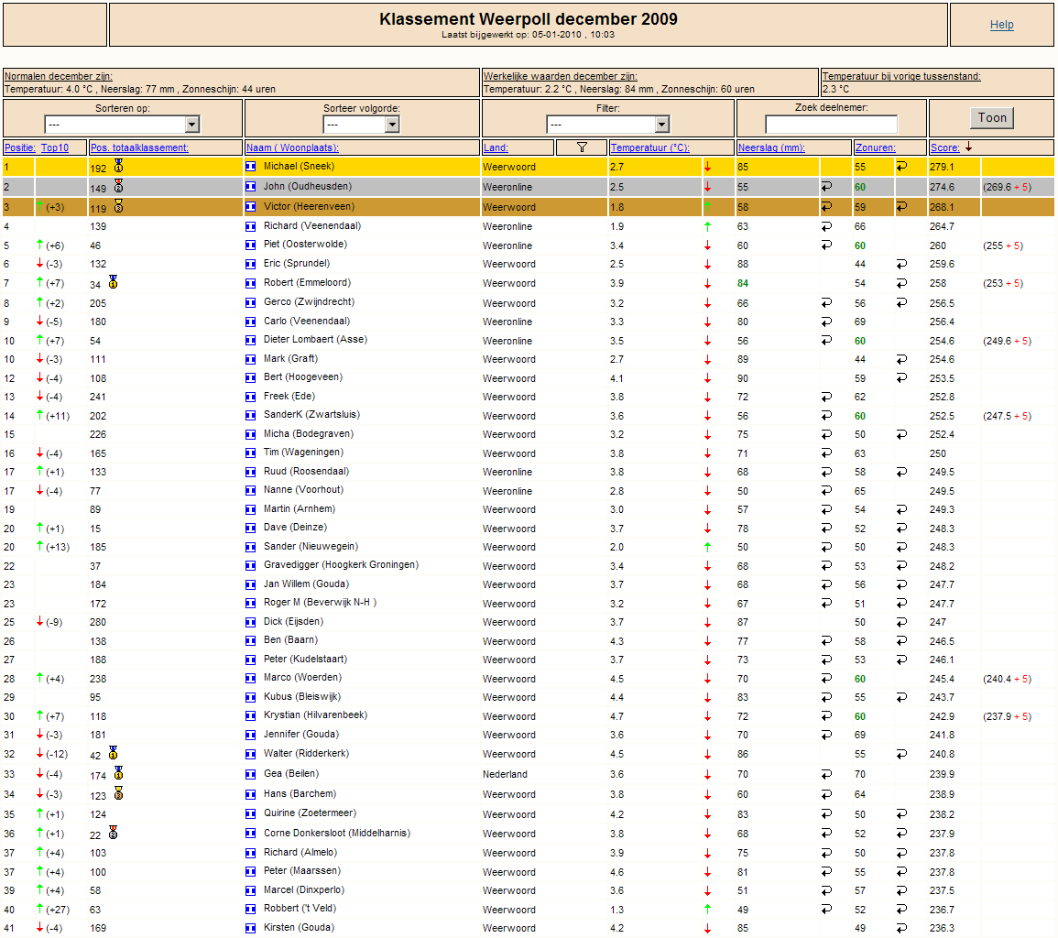Click the gold medal icon in Michael's row
This screenshot has width=1058, height=938.
pos(118,166)
